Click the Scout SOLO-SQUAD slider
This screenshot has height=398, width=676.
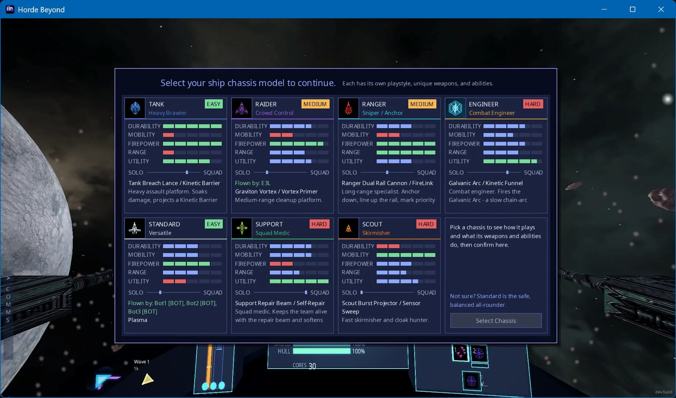click(387, 293)
